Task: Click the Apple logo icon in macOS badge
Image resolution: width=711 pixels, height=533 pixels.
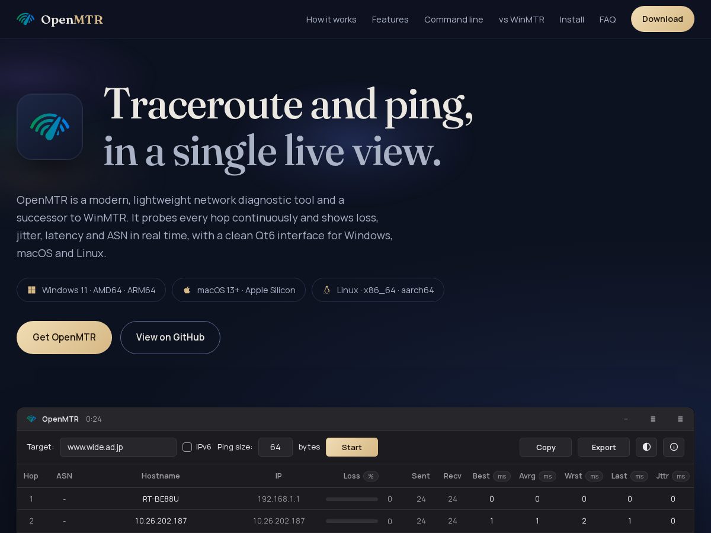Action: click(187, 290)
